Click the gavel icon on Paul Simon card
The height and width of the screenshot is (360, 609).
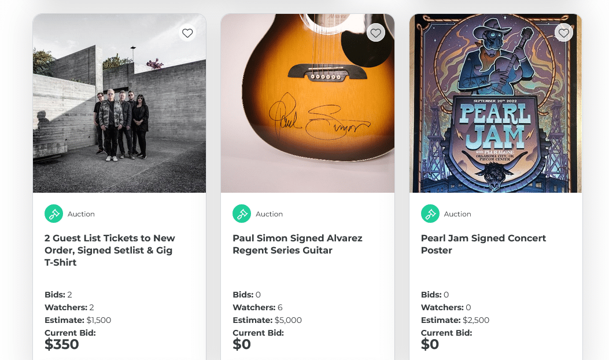point(242,214)
